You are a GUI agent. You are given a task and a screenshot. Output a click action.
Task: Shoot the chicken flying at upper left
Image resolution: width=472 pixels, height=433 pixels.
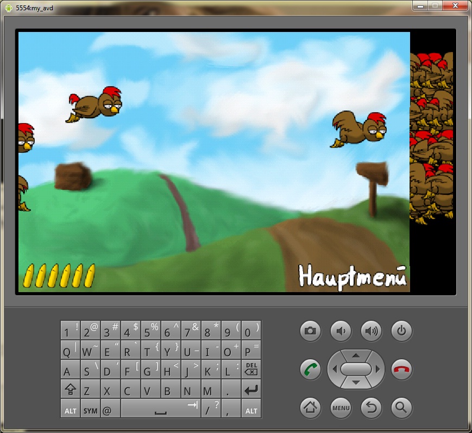tap(94, 105)
